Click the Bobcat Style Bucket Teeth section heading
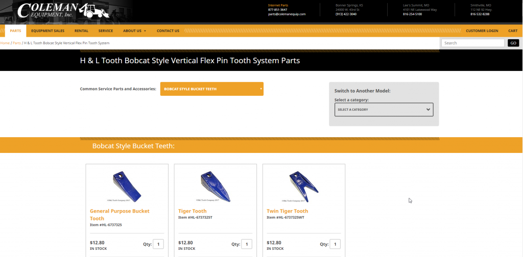The height and width of the screenshot is (257, 523). 133,146
